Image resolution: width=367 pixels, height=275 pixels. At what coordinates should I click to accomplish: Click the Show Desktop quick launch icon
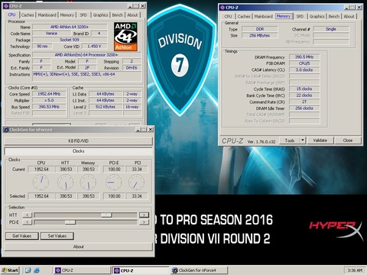pos(28,270)
